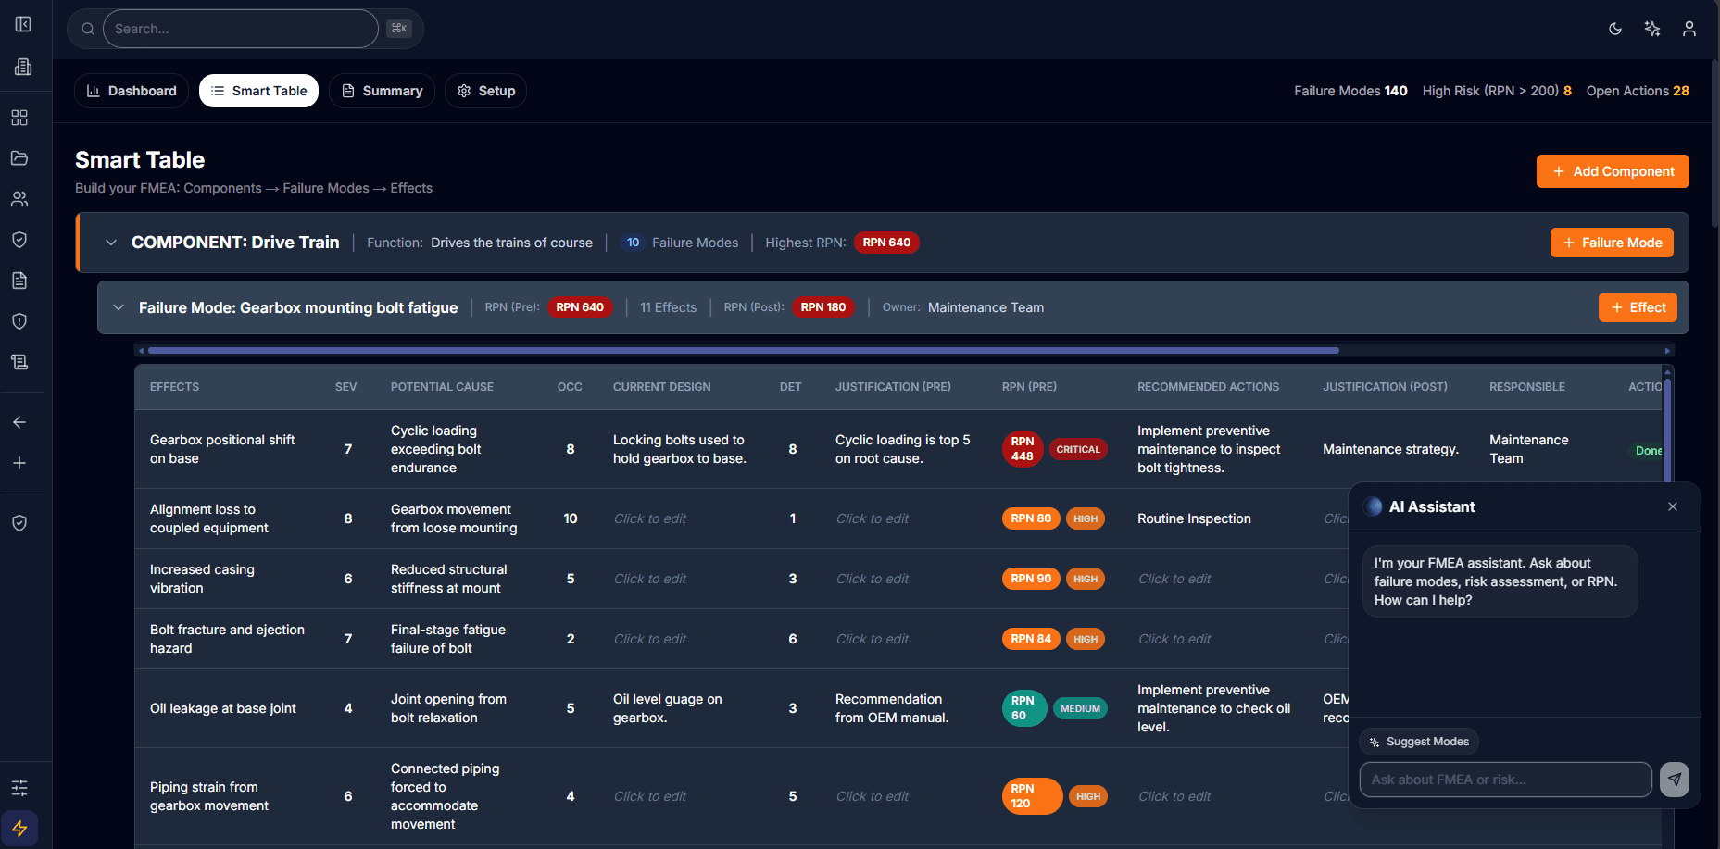Click the EFFECTS column header
The image size is (1720, 849).
(x=175, y=387)
